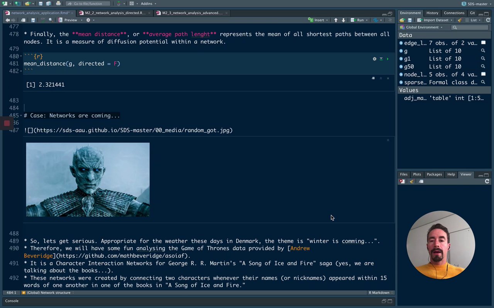Open the R Markdown file type selector
The width and height of the screenshot is (494, 308).
point(381,293)
